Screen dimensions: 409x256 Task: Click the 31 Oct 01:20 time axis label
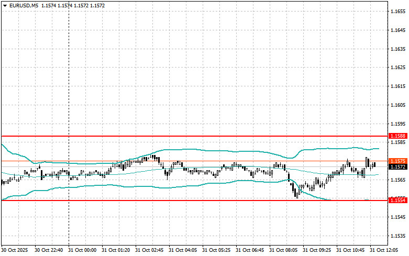click(116, 250)
